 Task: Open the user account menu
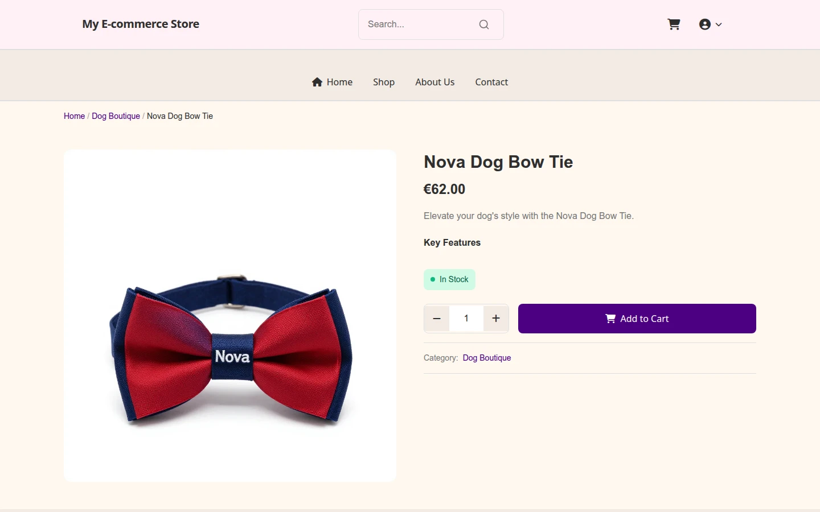point(710,24)
